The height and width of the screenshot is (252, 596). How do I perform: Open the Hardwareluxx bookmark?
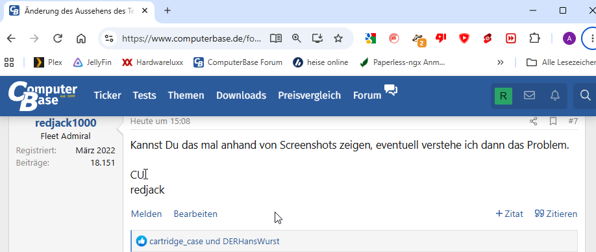pos(153,62)
